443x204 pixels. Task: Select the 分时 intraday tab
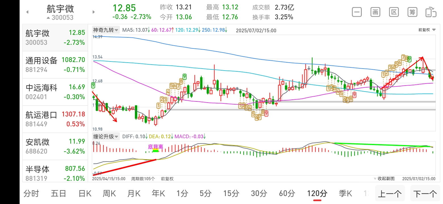(x=31, y=194)
